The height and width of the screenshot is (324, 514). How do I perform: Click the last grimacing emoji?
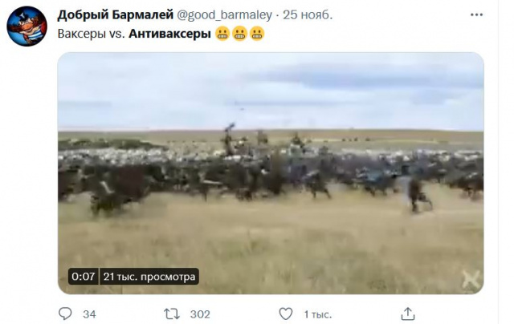(257, 34)
